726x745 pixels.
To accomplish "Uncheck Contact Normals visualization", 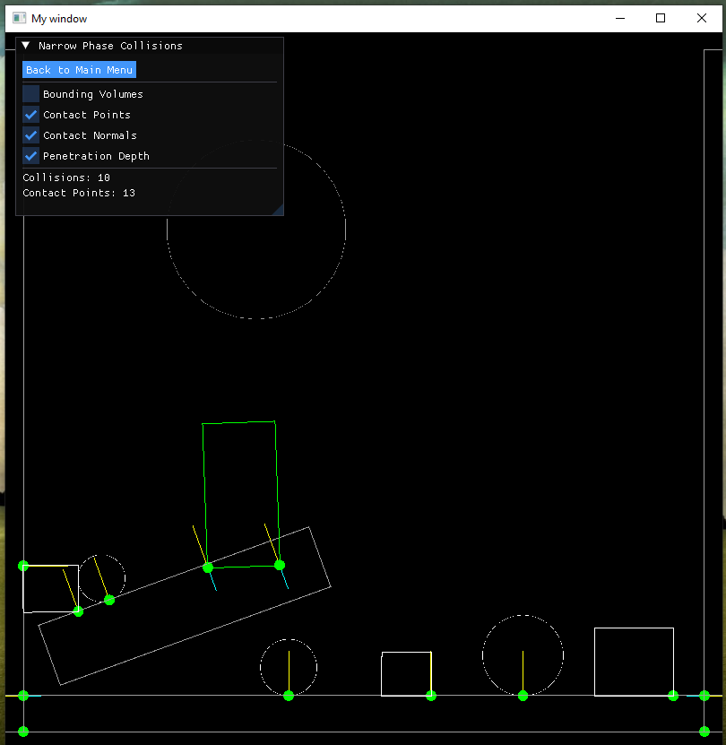I will (x=30, y=135).
